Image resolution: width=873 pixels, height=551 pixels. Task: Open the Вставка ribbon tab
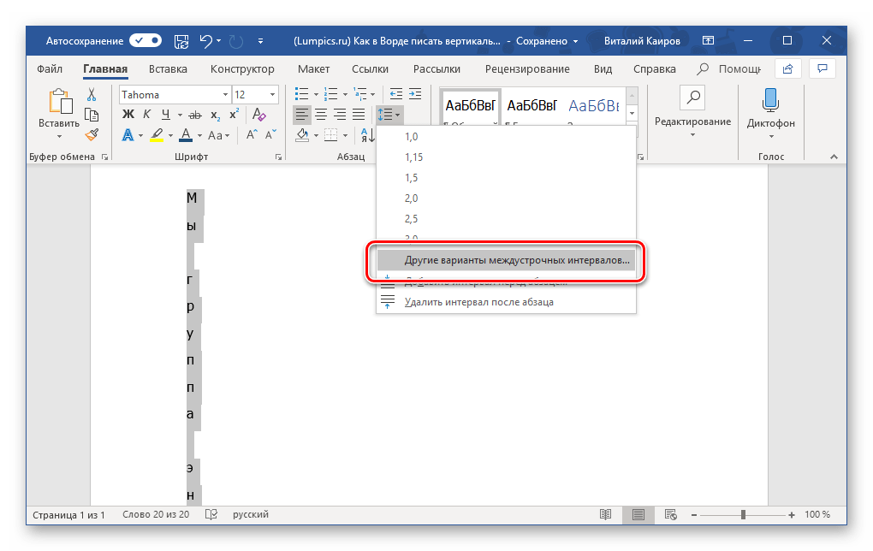(x=168, y=69)
